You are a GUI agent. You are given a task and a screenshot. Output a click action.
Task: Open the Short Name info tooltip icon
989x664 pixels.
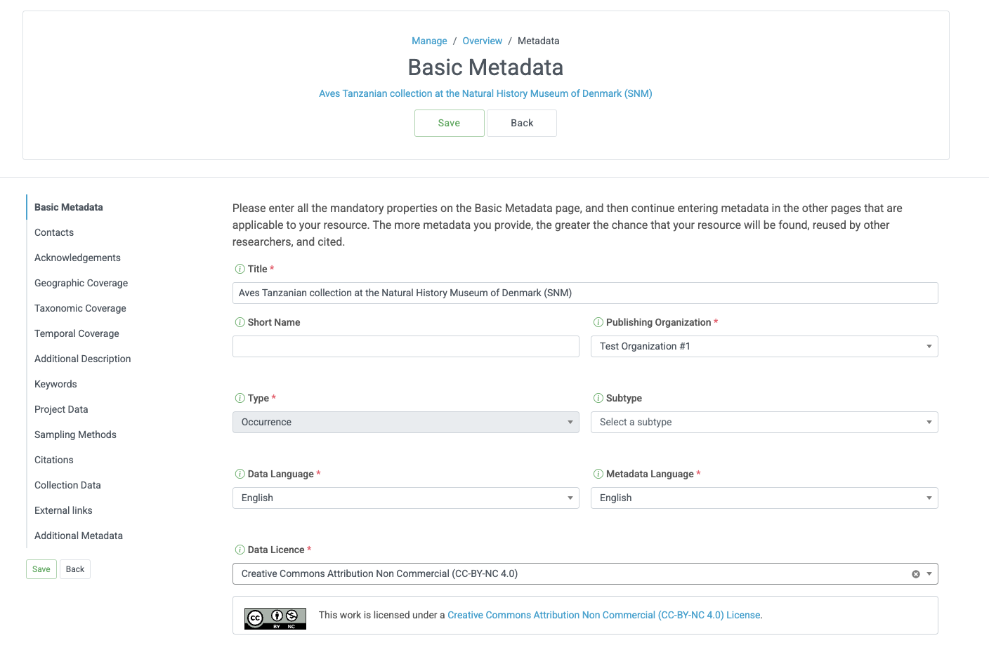[239, 322]
